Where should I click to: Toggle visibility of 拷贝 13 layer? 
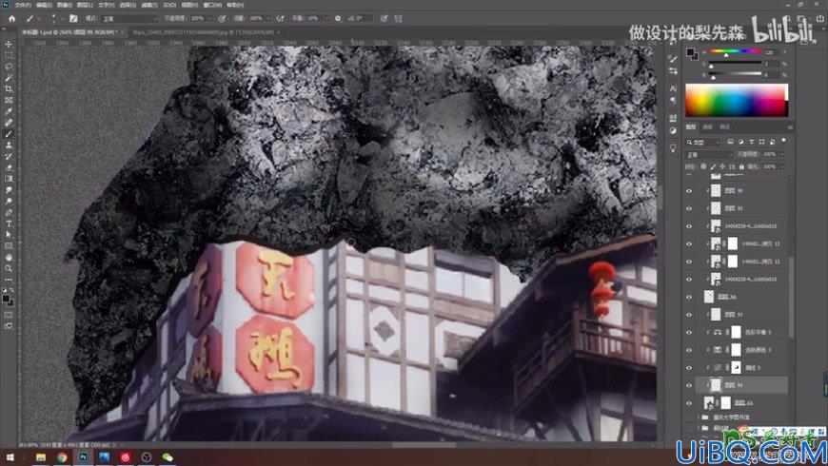(x=689, y=243)
